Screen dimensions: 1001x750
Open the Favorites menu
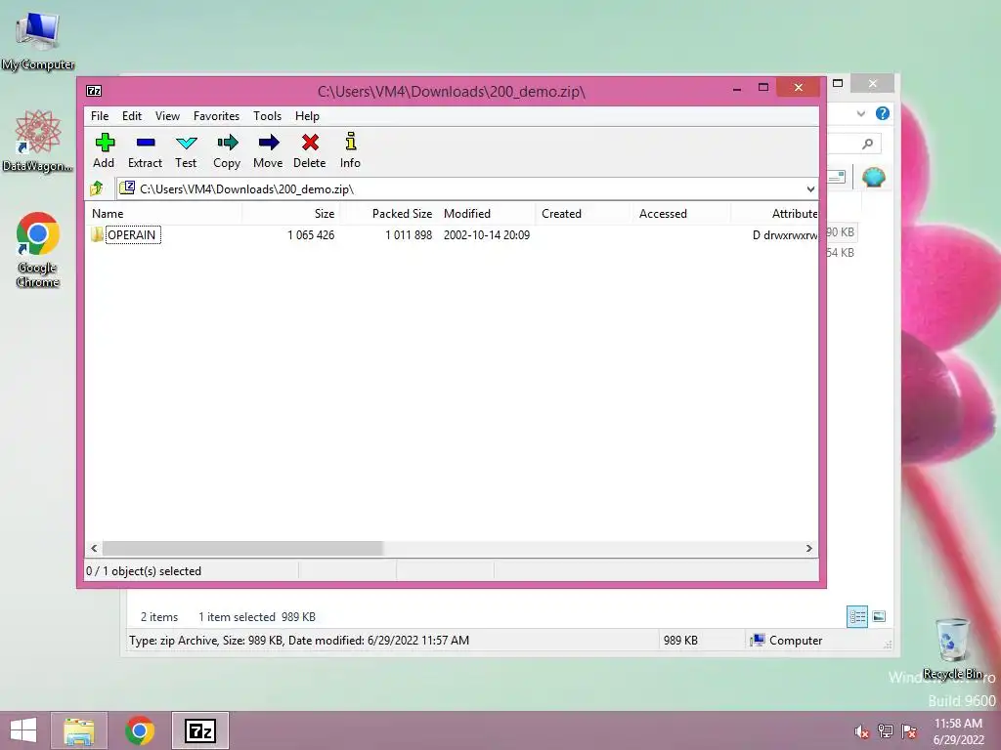[x=216, y=116]
